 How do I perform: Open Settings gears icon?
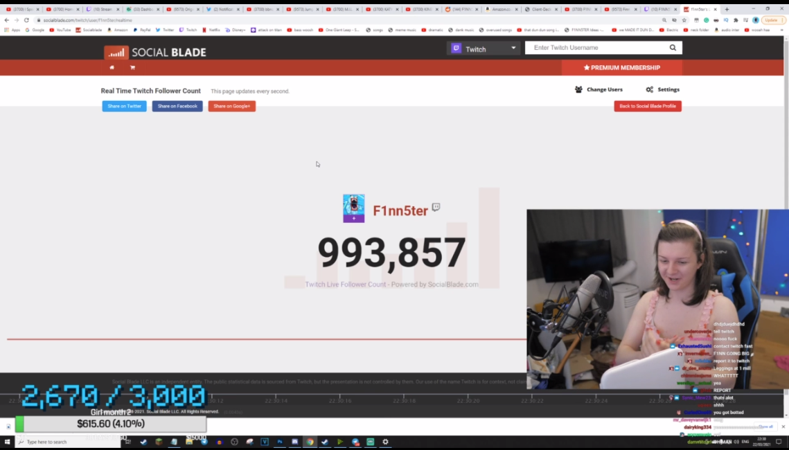pos(650,89)
